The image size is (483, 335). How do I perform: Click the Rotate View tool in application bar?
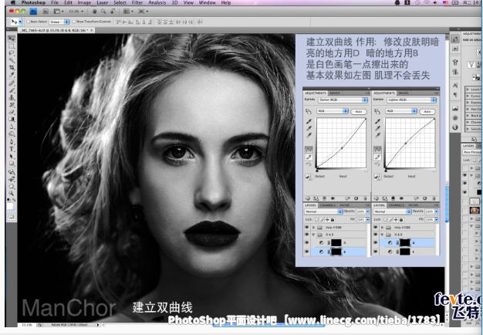click(113, 11)
